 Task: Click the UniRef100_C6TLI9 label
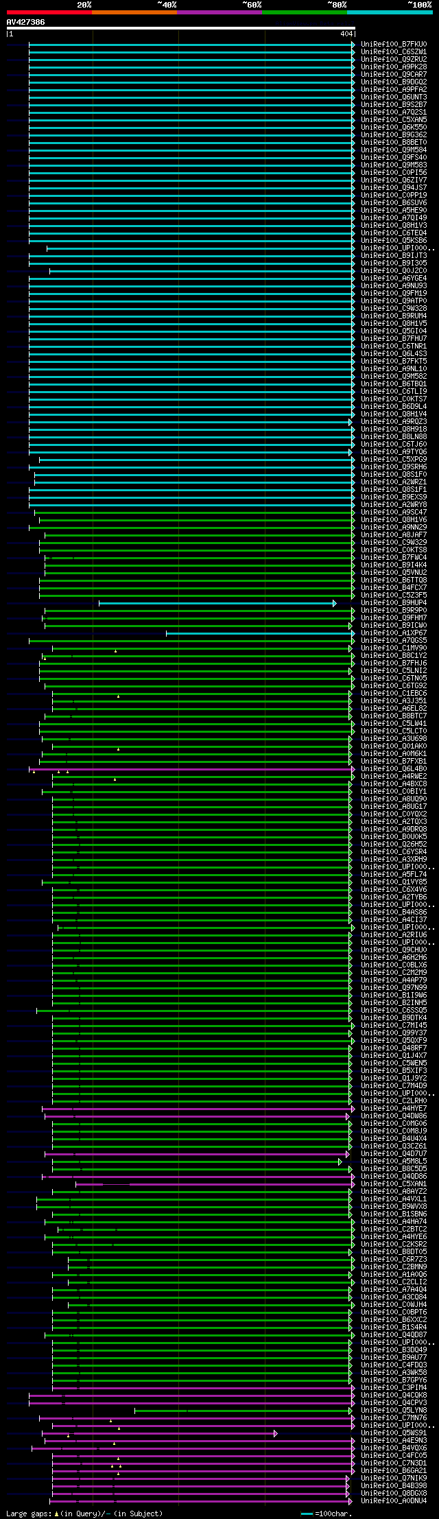pyautogui.click(x=394, y=392)
